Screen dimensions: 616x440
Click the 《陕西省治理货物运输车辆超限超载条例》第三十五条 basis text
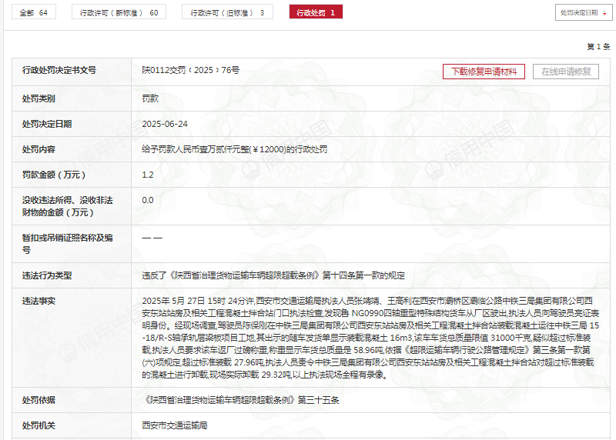click(x=240, y=400)
